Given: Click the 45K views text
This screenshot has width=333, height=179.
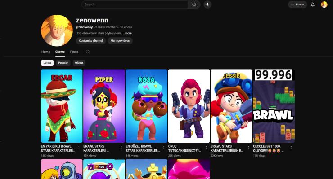Looking at the screenshot, I should 90,156.
